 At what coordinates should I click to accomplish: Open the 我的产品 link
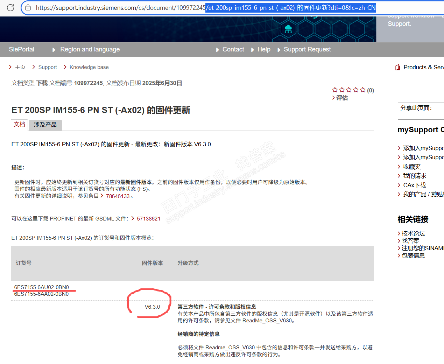click(423, 194)
